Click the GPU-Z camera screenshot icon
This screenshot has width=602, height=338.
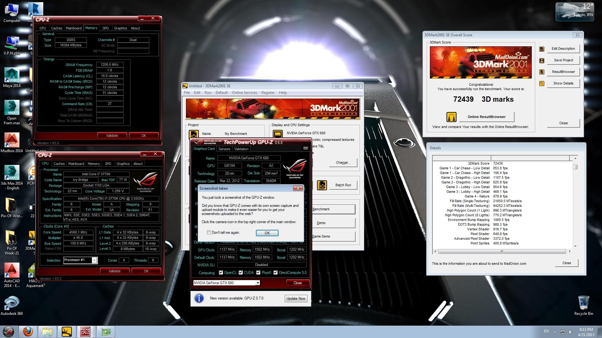[305, 148]
